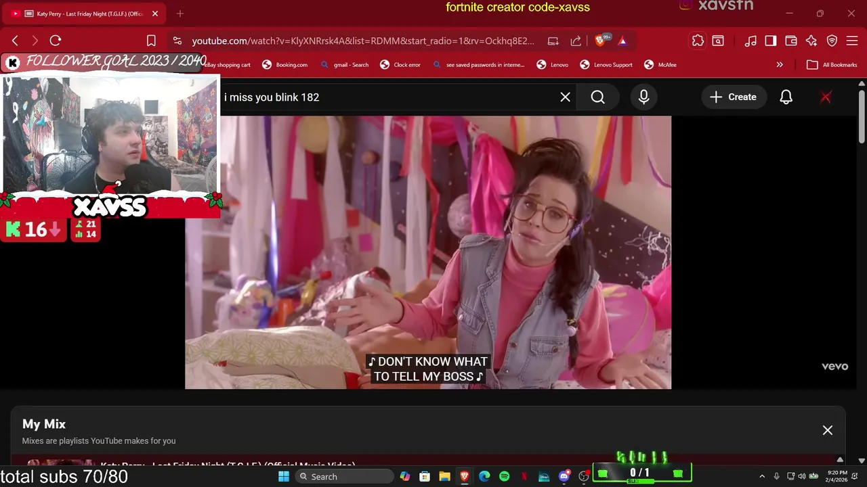Click the YouTube search box text

[x=272, y=97]
